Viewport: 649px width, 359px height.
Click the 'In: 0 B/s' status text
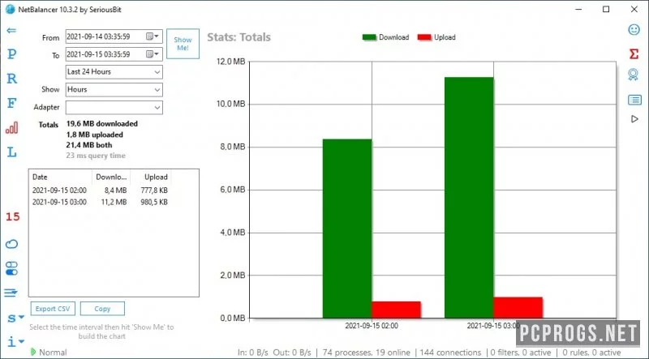tap(253, 353)
